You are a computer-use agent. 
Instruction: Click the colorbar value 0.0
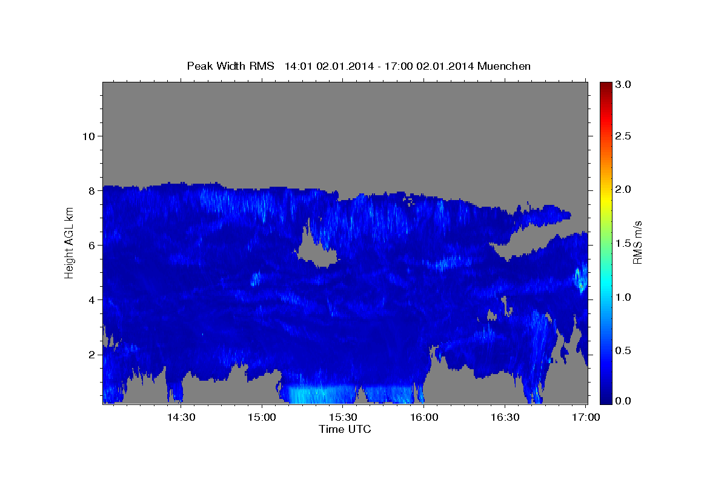click(x=623, y=401)
